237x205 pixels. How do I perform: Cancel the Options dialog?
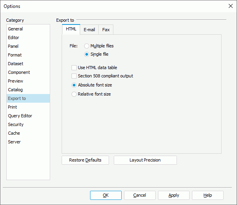[x=140, y=196]
